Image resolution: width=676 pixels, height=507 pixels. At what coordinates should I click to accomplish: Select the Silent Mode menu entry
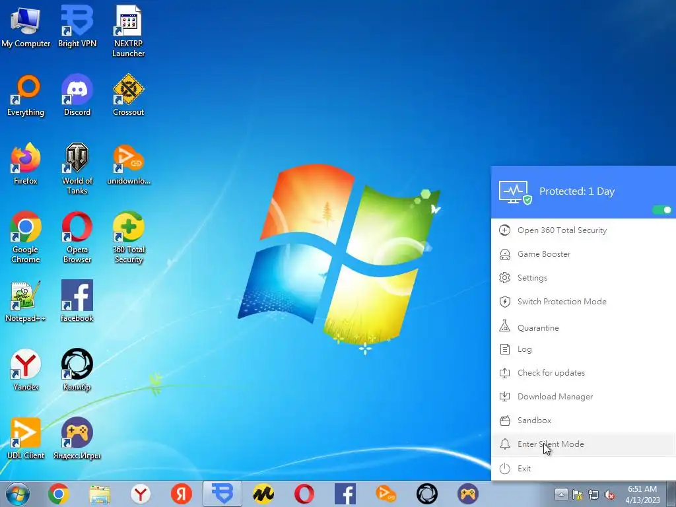[x=584, y=444]
